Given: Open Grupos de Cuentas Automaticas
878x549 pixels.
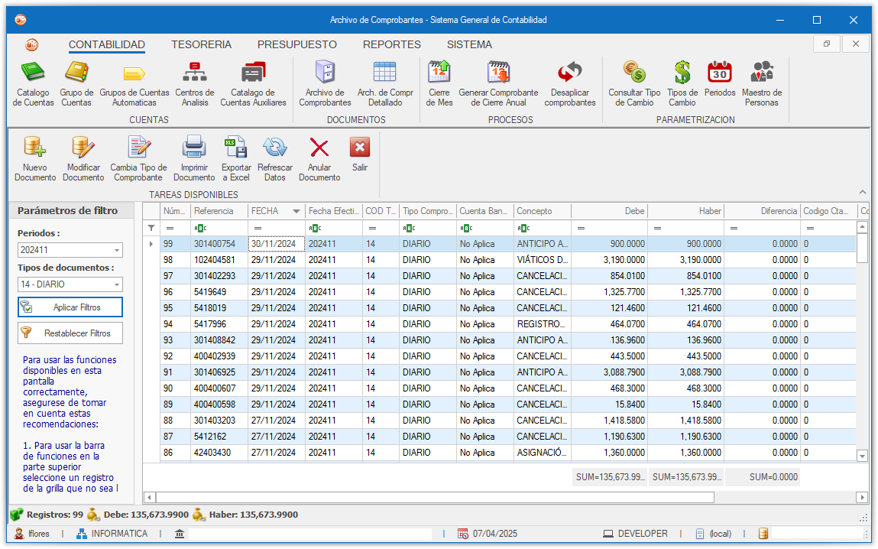Looking at the screenshot, I should (x=134, y=84).
